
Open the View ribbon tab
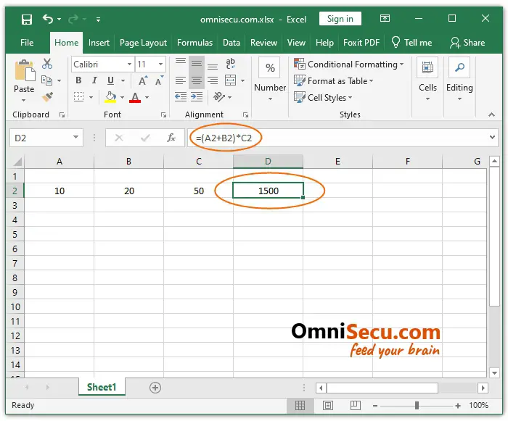pyautogui.click(x=296, y=43)
